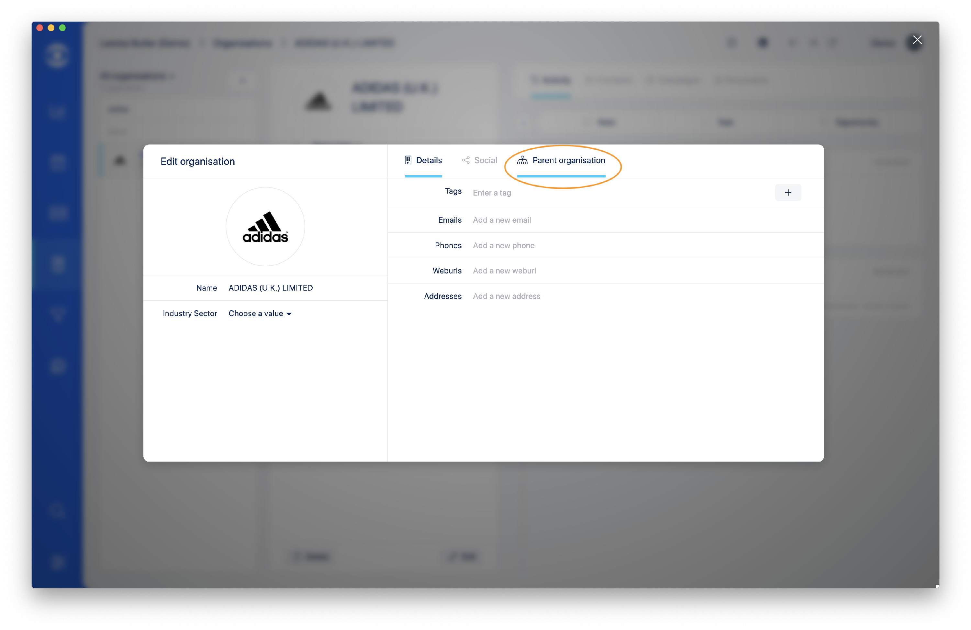Select the Parent organisation tab
This screenshot has width=971, height=630.
pos(568,160)
